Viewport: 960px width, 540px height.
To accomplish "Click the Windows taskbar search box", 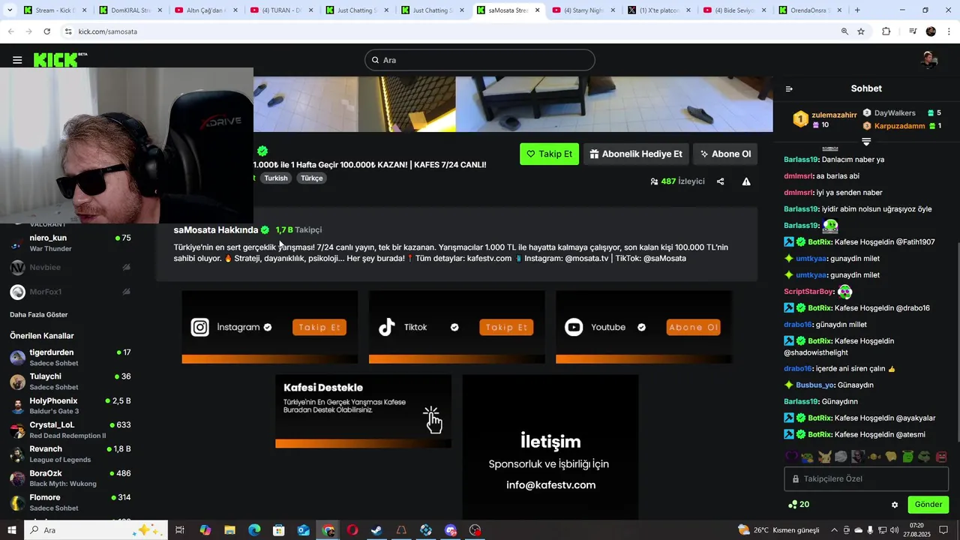I will pyautogui.click(x=94, y=530).
